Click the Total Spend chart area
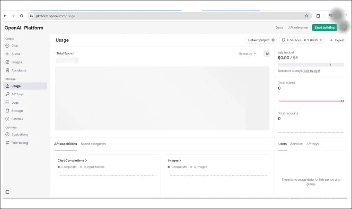352x209 pixels. pyautogui.click(x=162, y=98)
